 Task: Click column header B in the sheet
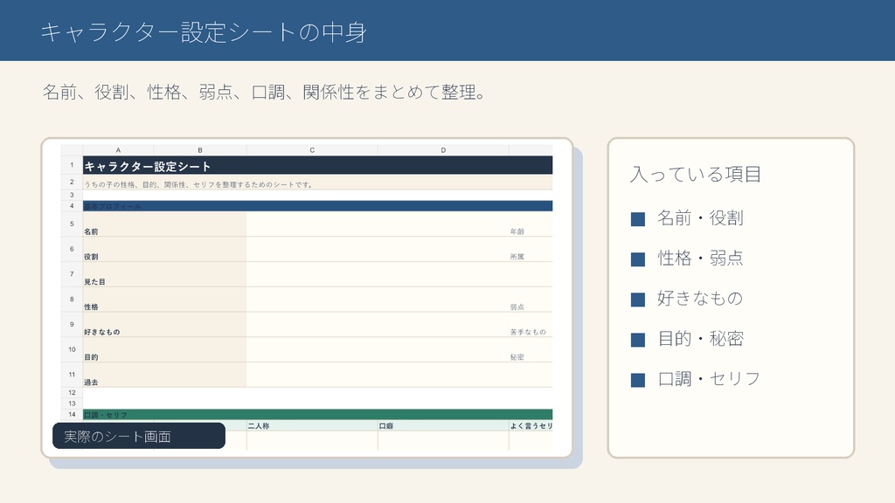tap(200, 150)
